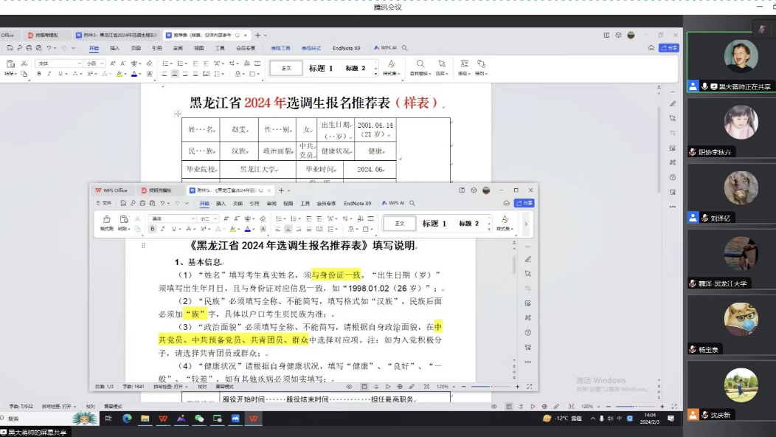Switch to the 视图 (View) tab in back window
The image size is (776, 437).
pos(198,48)
